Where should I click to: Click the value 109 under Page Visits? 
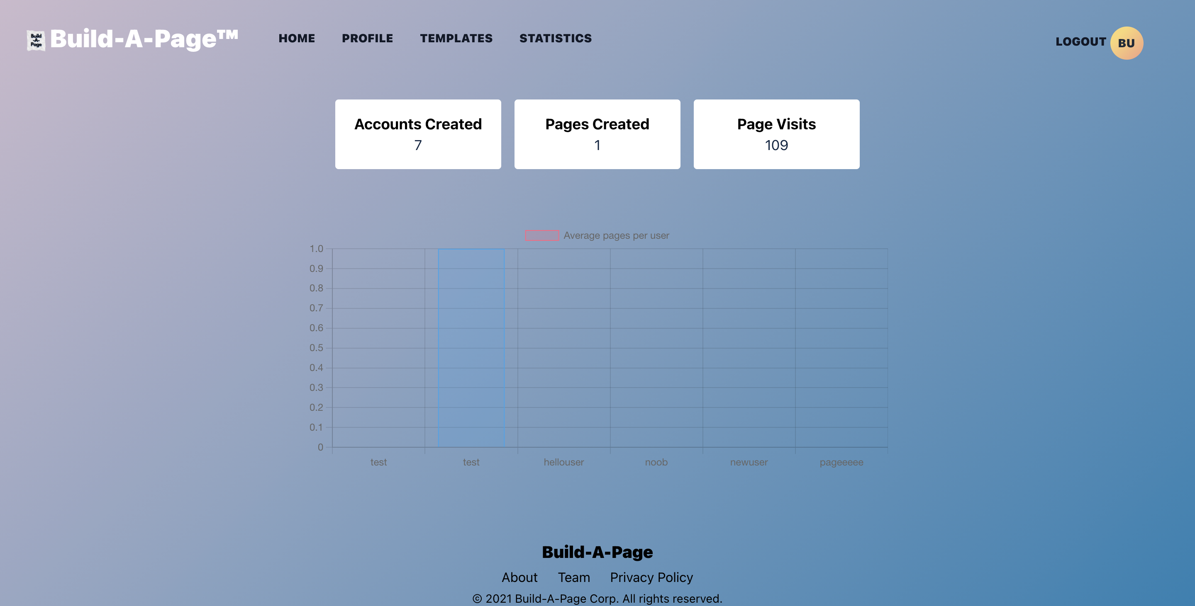click(776, 145)
